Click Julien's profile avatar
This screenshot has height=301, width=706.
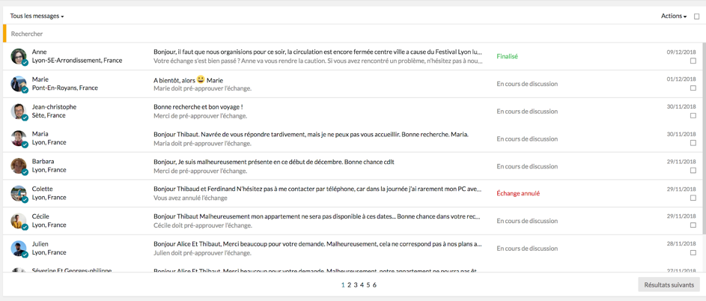coord(19,248)
